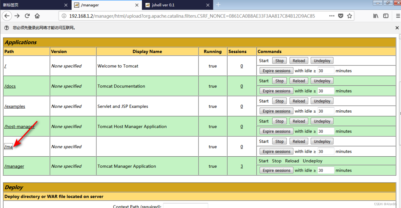This screenshot has width=401, height=208.
Task: Open the library icon in toolbar
Action: click(376, 16)
